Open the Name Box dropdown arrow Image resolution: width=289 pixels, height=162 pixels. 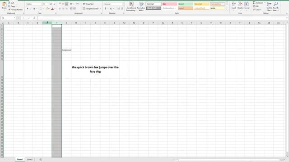point(14,18)
